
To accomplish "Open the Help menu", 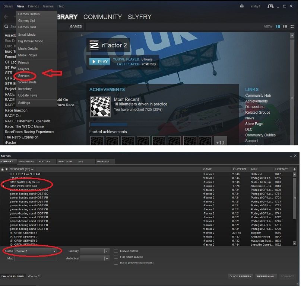I will (61, 6).
